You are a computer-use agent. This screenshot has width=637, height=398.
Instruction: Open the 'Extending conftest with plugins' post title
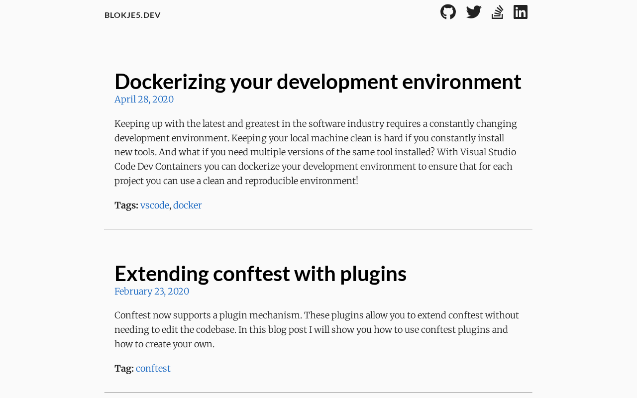click(x=260, y=273)
